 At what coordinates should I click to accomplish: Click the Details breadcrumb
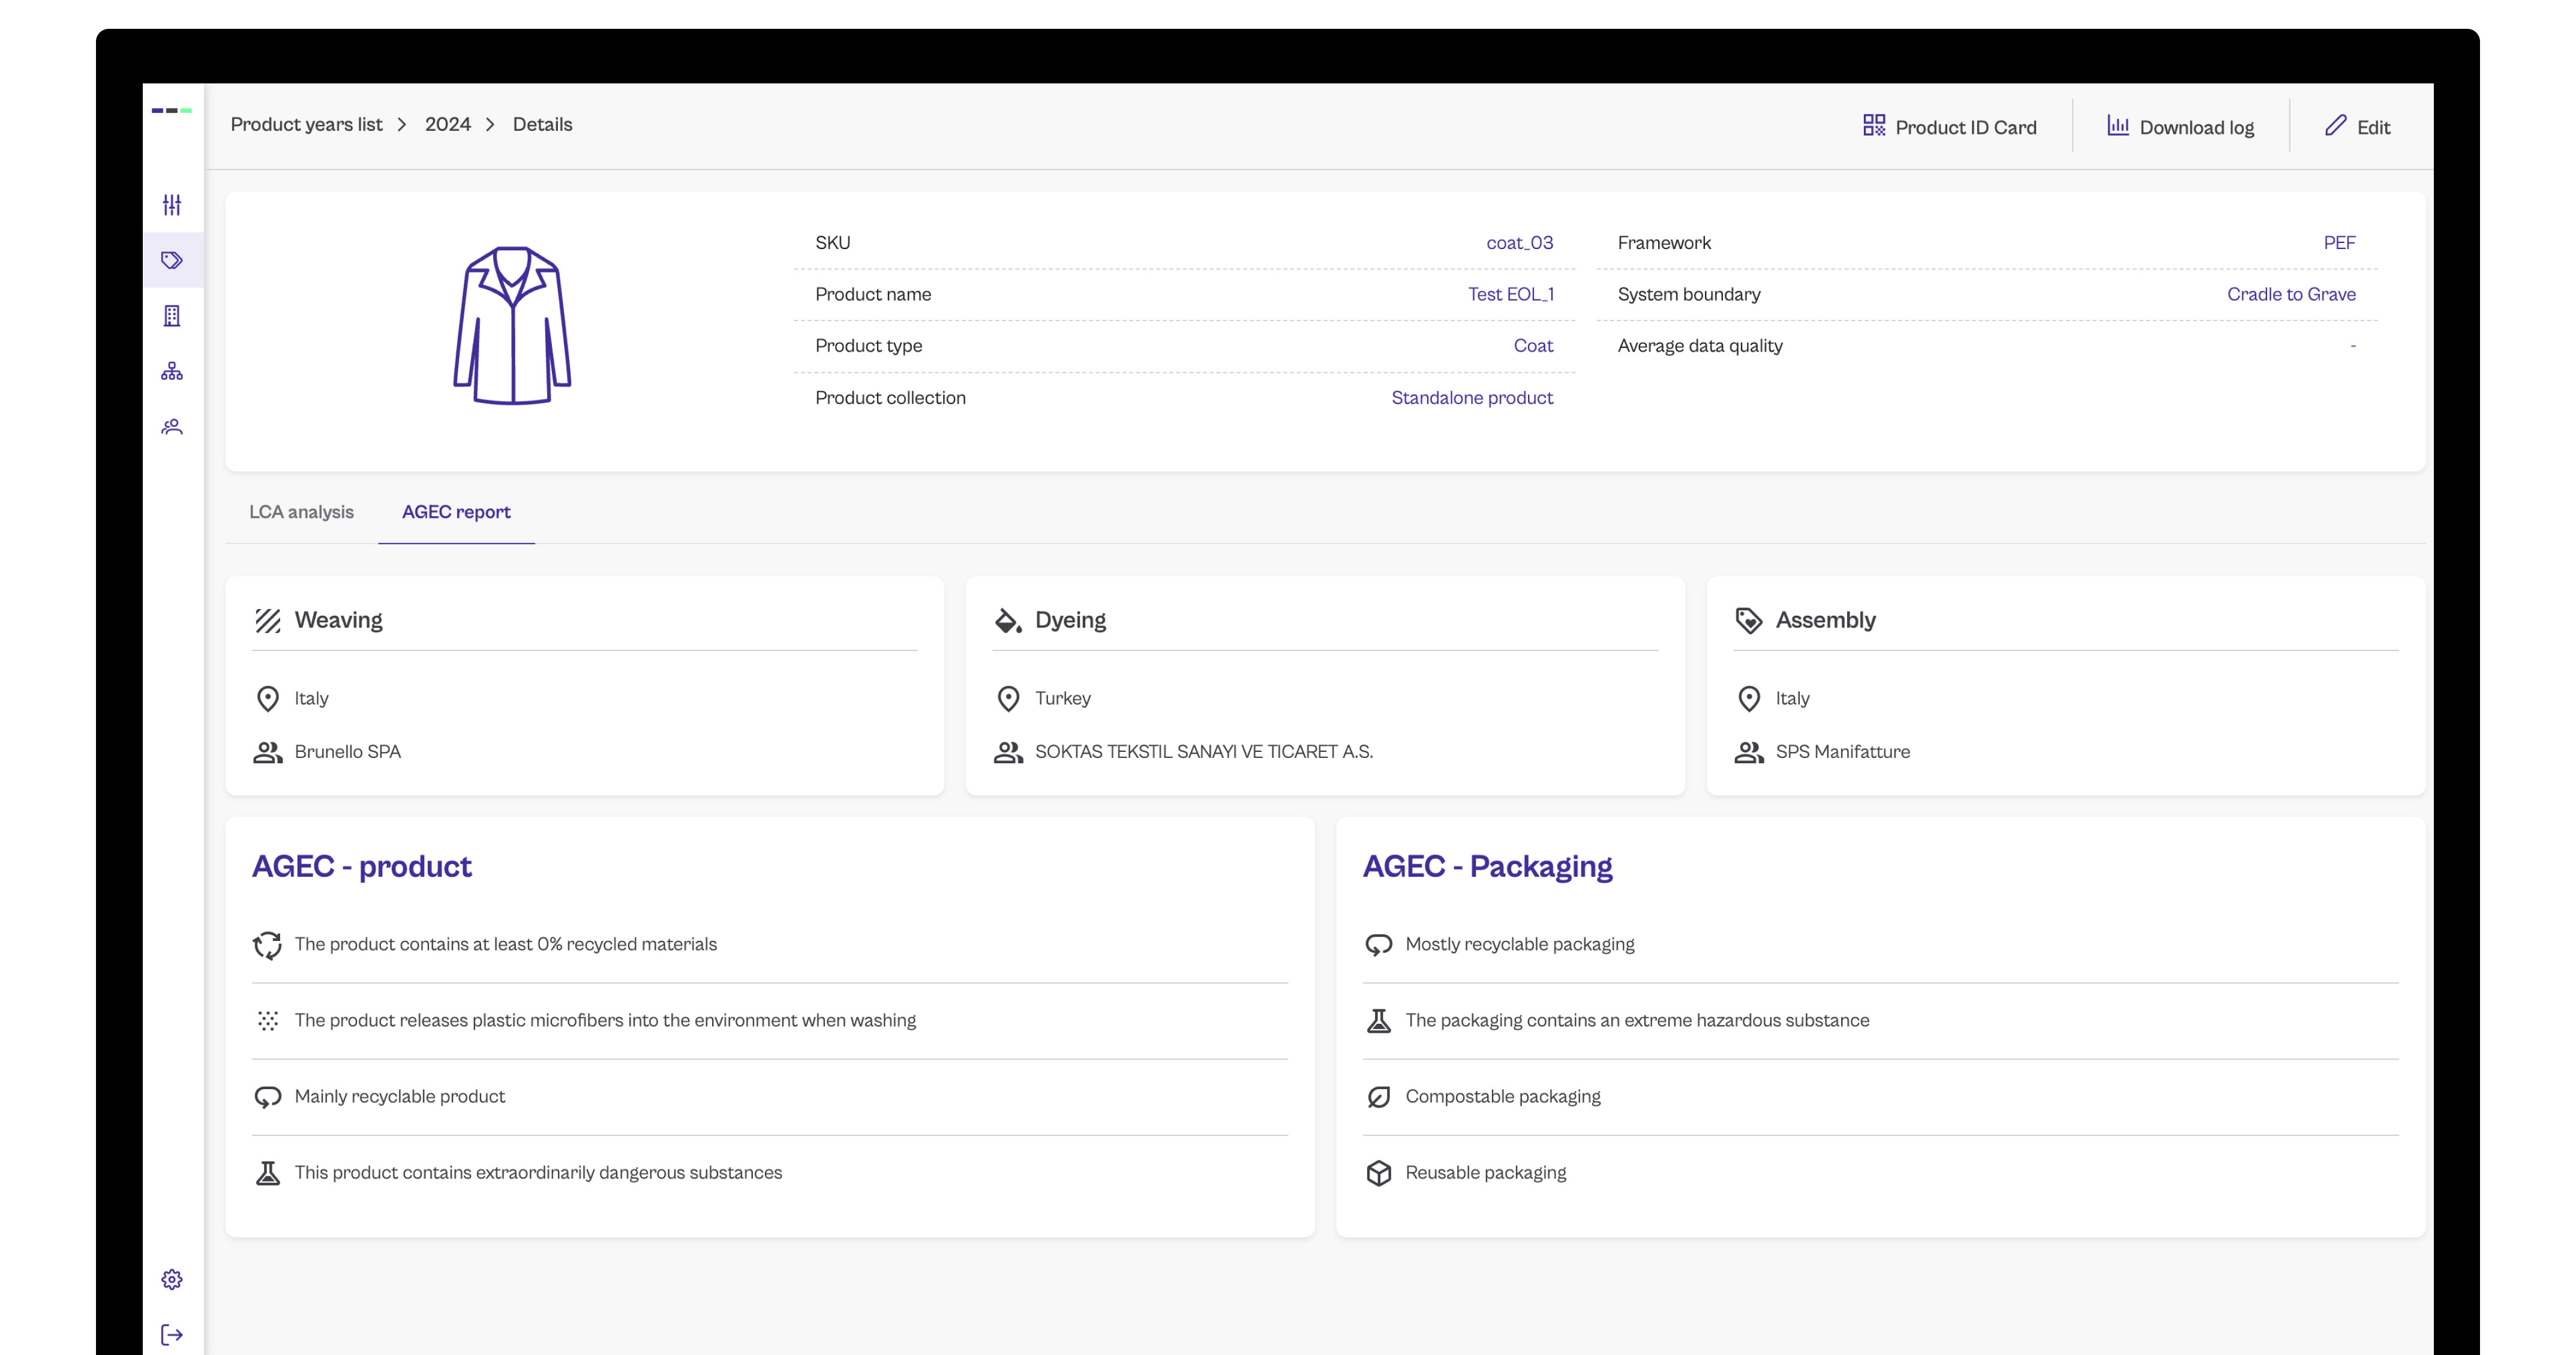click(x=542, y=124)
